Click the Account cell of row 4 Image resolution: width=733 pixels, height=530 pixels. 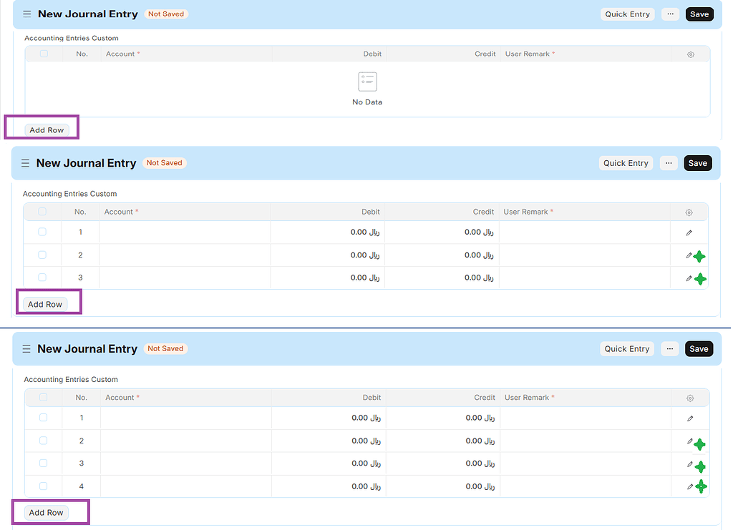185,486
